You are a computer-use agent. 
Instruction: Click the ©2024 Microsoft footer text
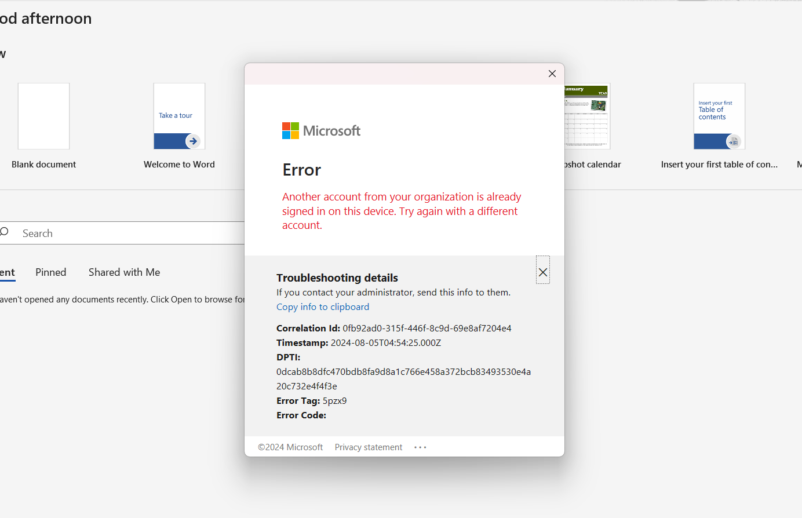tap(290, 447)
